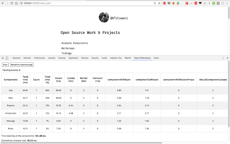Select the React Performance tab
This screenshot has width=230, height=144.
(x=142, y=58)
